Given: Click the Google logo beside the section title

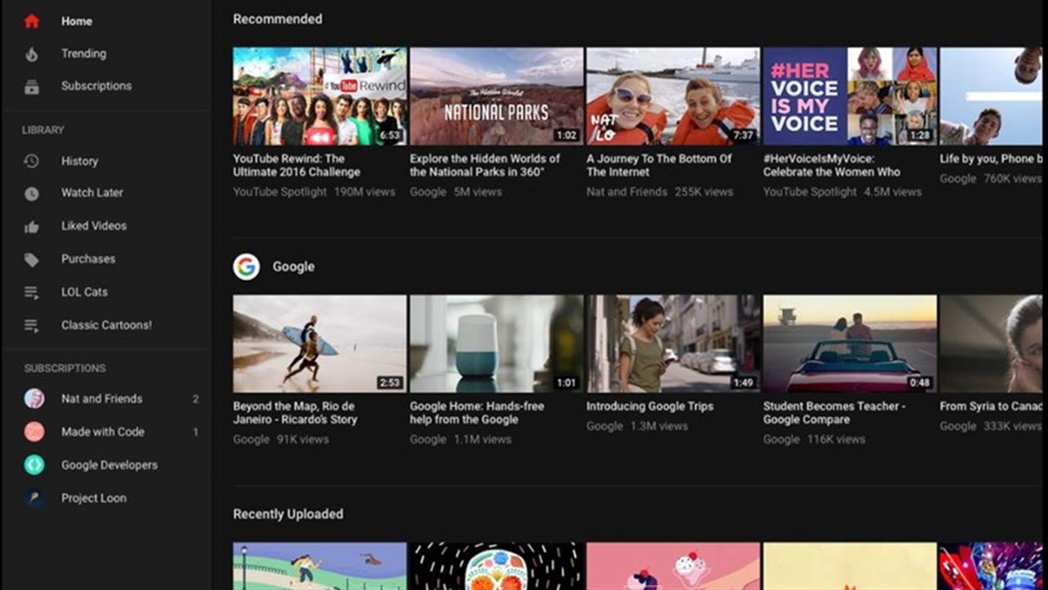Looking at the screenshot, I should pos(246,267).
